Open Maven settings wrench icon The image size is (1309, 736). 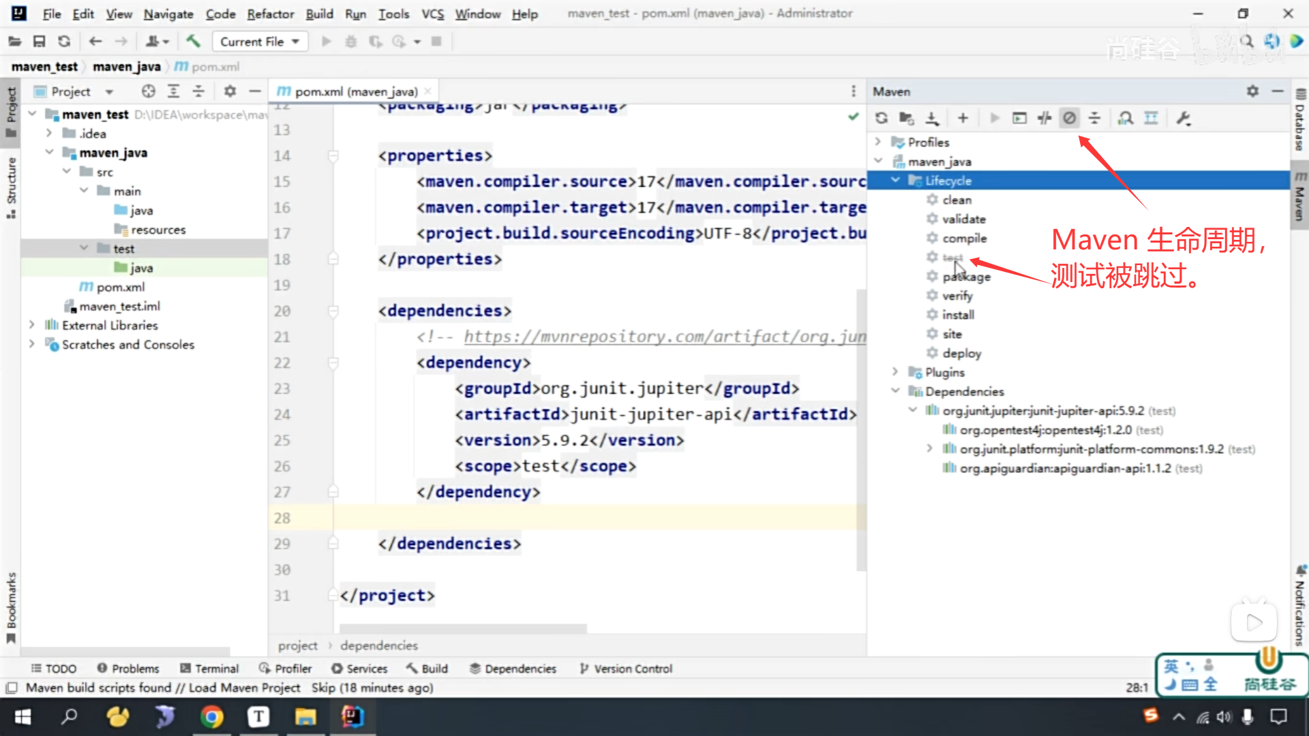click(1184, 119)
